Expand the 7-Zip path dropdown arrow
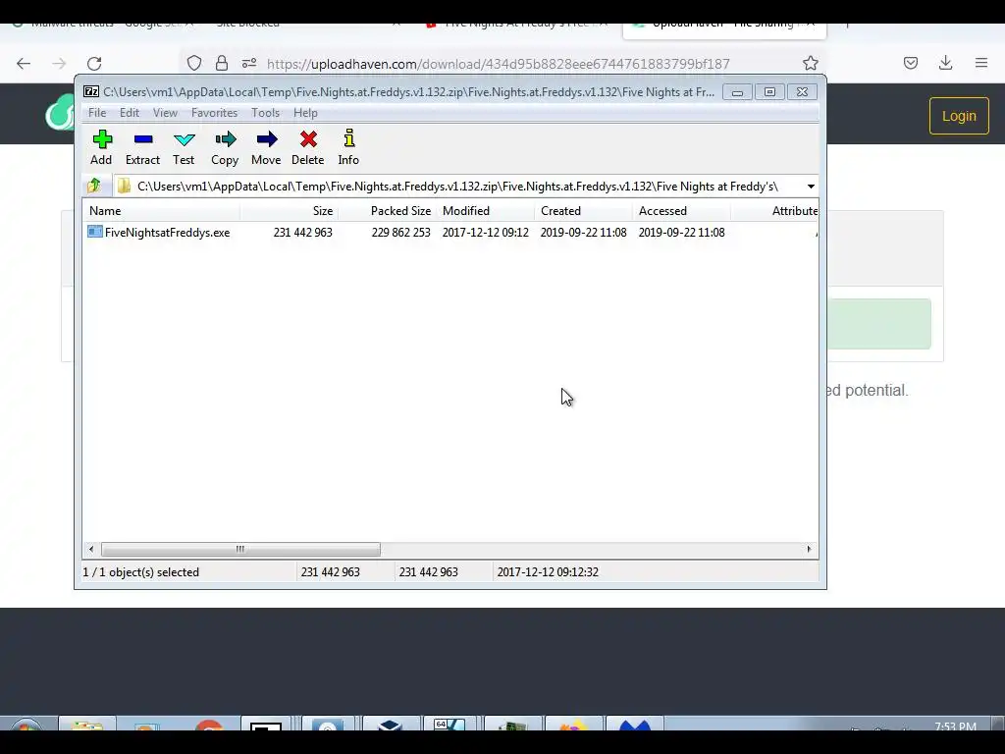Image resolution: width=1005 pixels, height=754 pixels. 811,187
